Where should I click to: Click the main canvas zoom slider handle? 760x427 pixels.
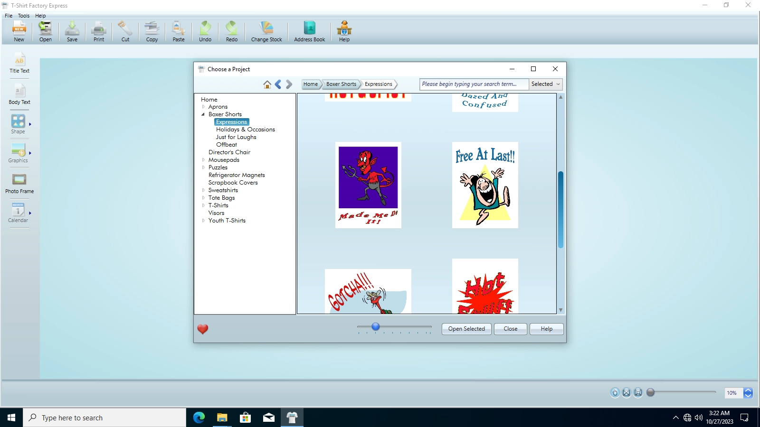651,392
